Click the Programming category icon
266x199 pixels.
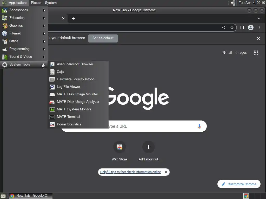[x=5, y=49]
